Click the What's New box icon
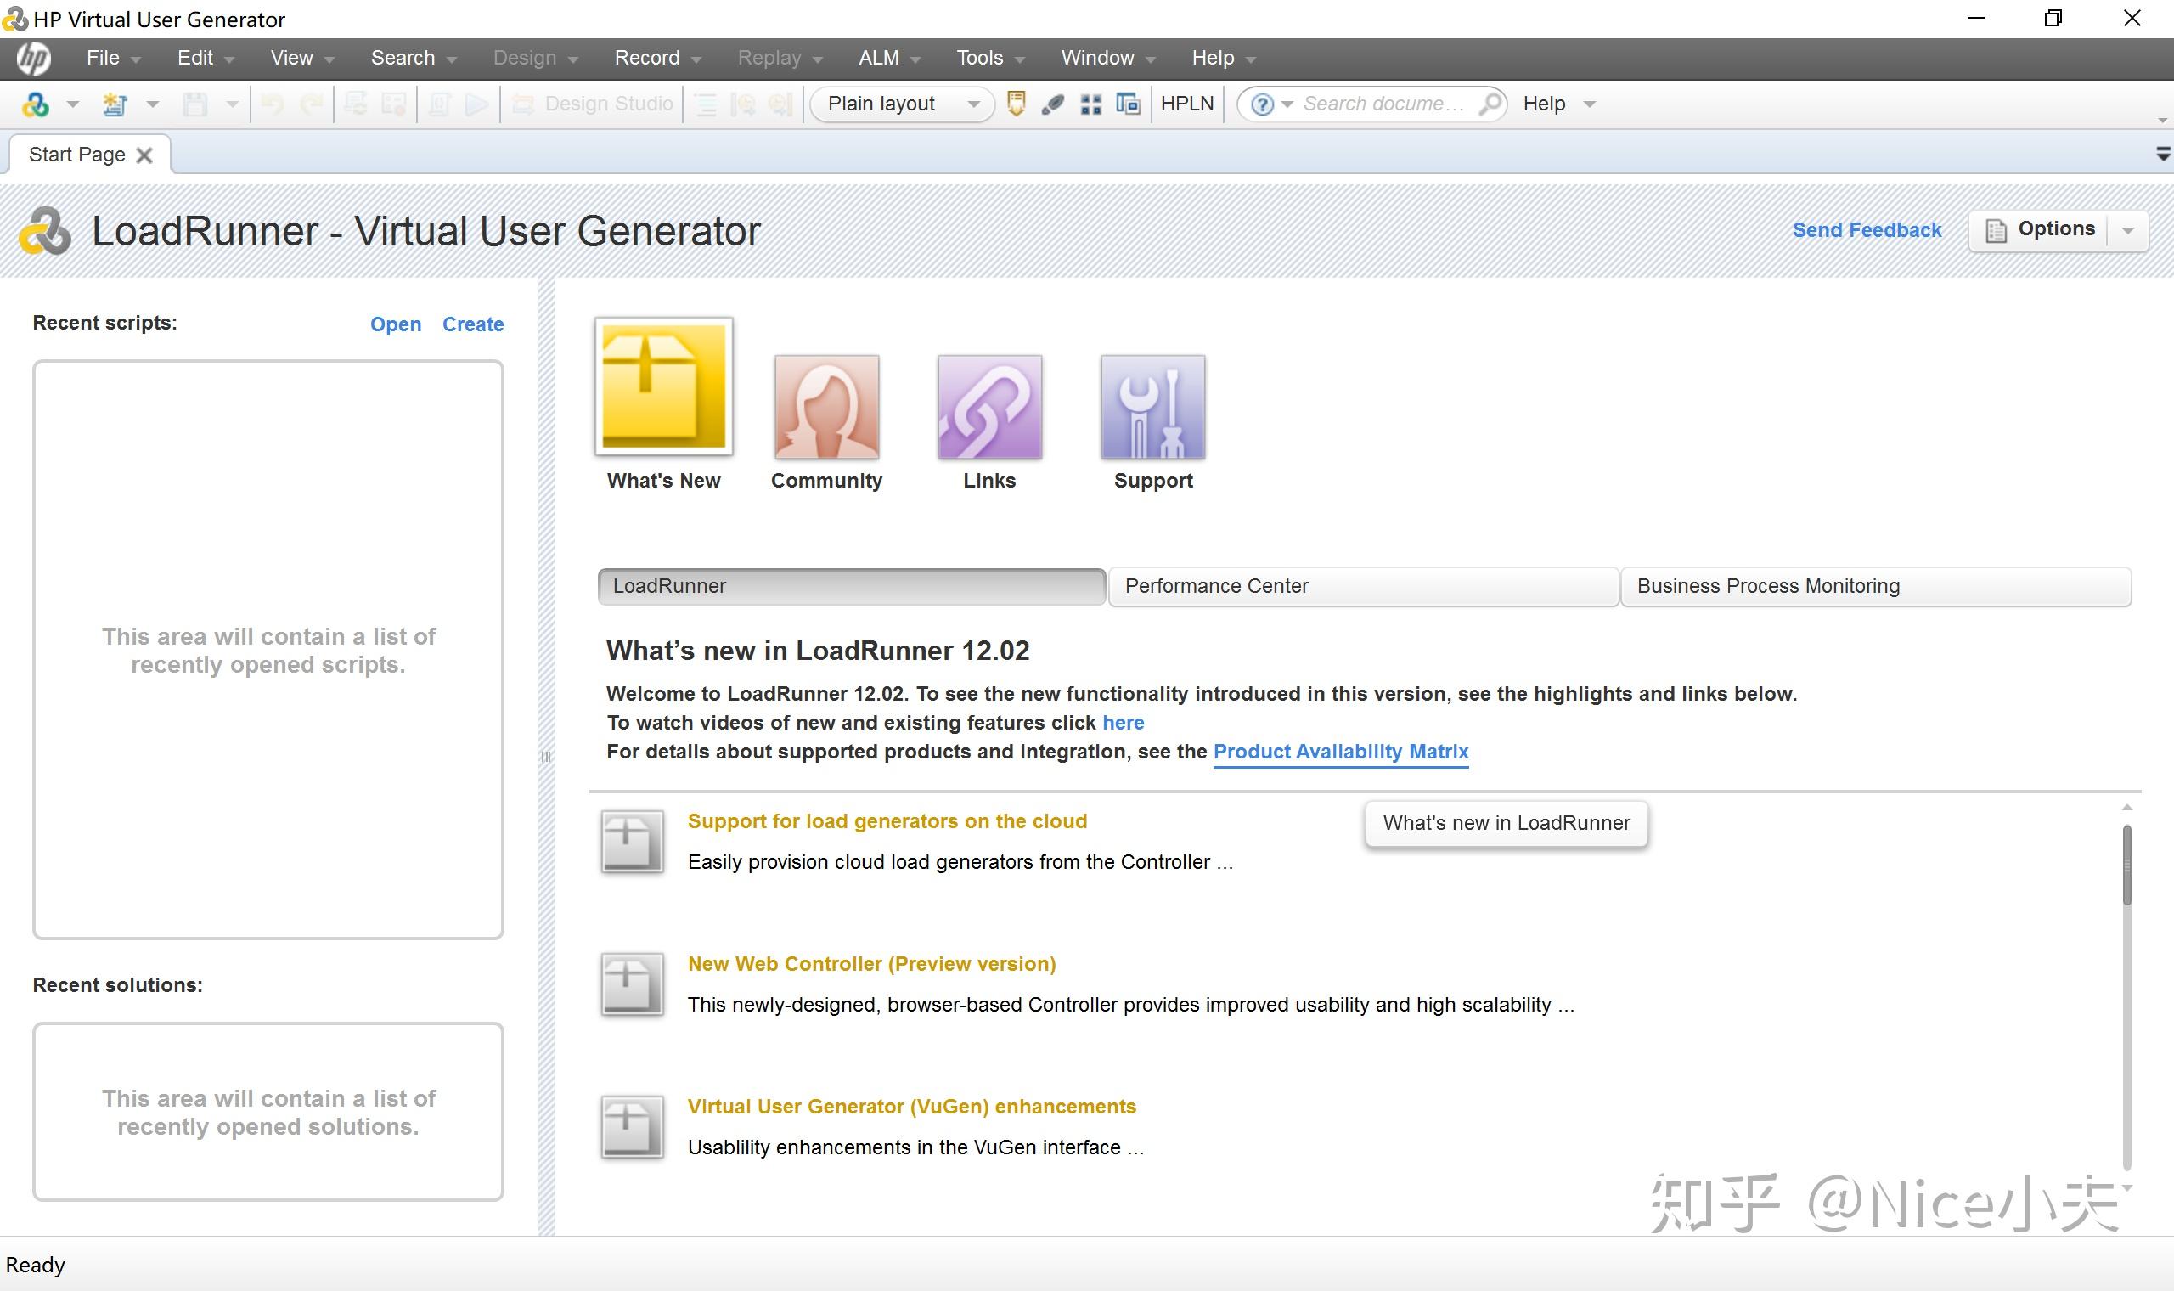The image size is (2174, 1291). [x=663, y=386]
